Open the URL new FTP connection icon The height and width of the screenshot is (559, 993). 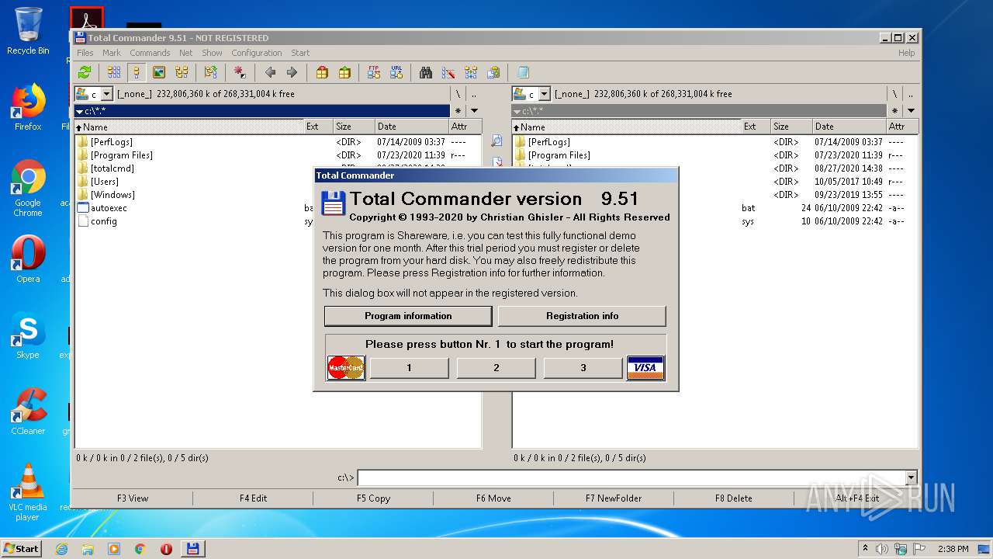(x=396, y=72)
